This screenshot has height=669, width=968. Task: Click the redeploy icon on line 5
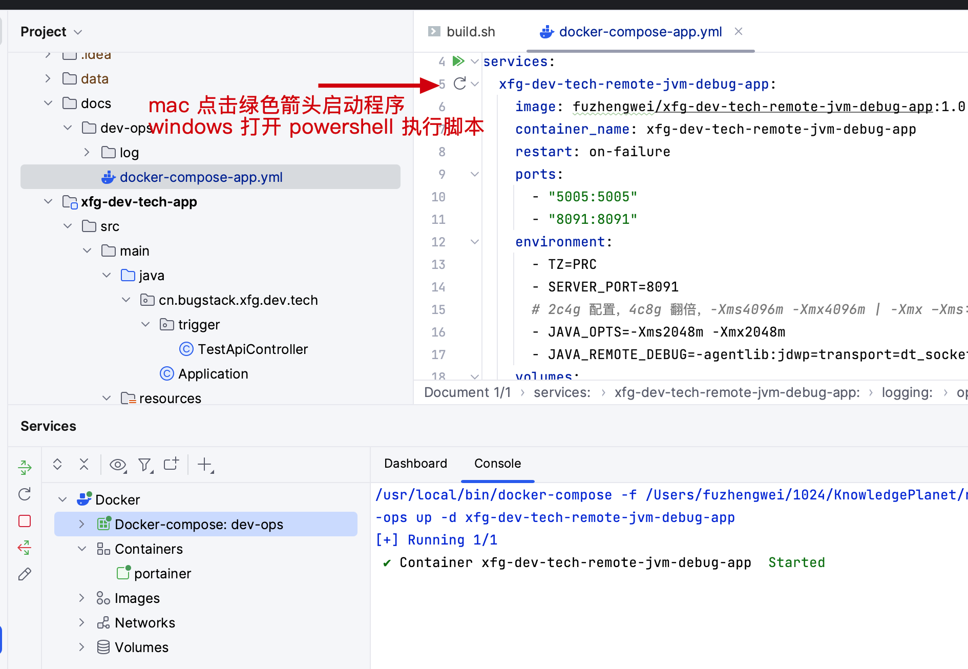[460, 83]
